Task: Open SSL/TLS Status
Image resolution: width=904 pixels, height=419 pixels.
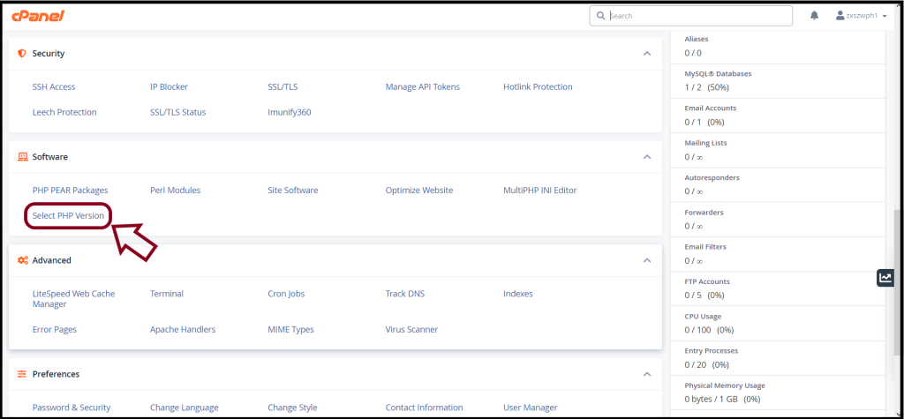Action: click(177, 112)
